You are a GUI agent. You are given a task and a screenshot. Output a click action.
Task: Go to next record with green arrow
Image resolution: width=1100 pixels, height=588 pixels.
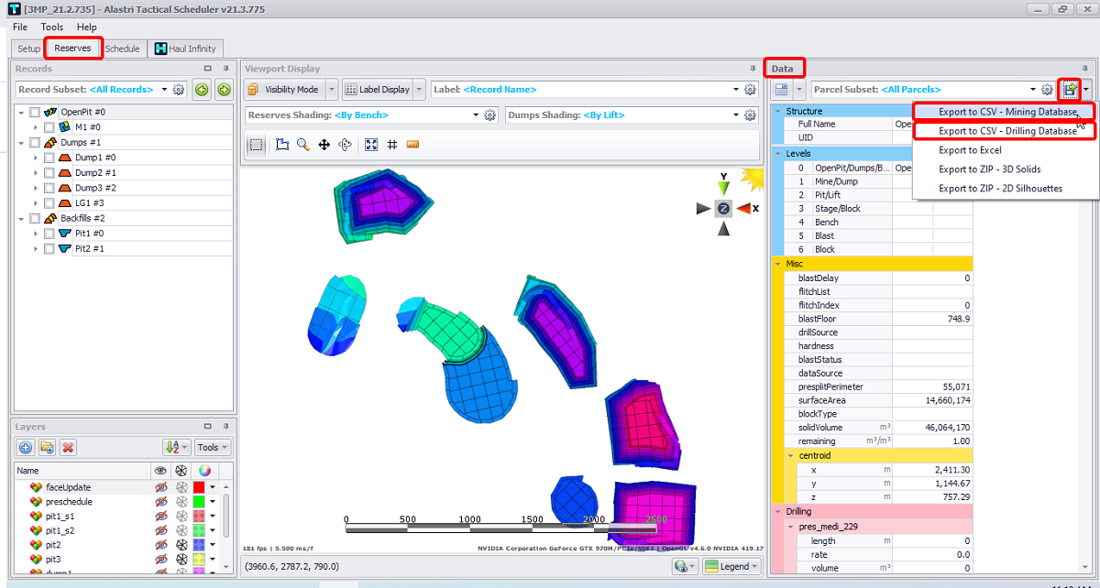(223, 90)
